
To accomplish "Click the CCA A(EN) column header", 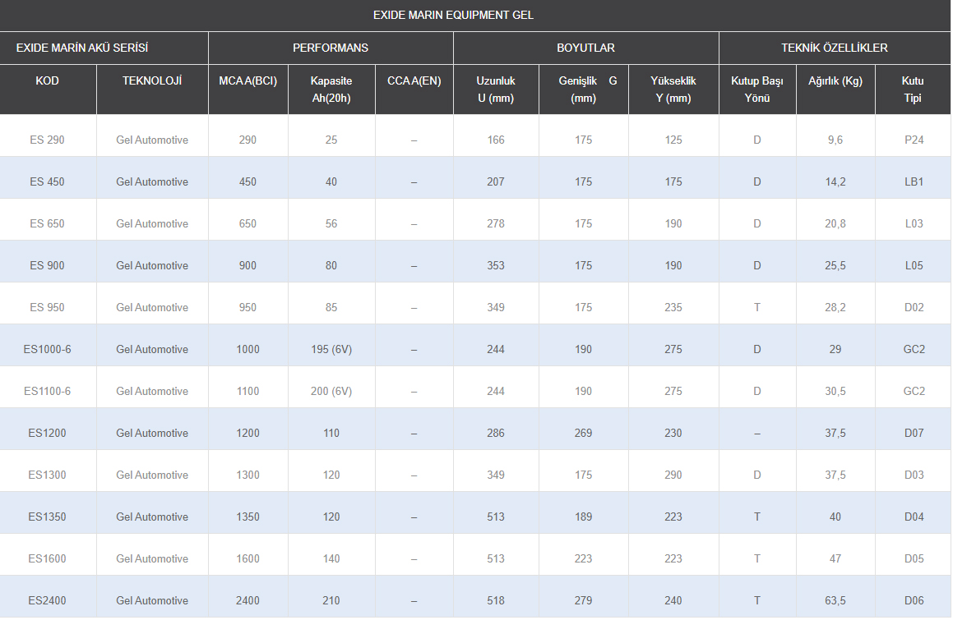I will pos(414,80).
